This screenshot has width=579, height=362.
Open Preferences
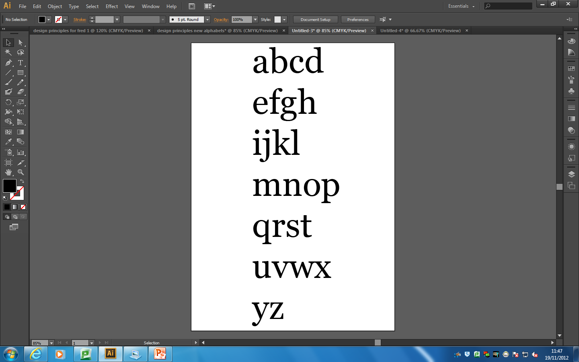click(357, 19)
